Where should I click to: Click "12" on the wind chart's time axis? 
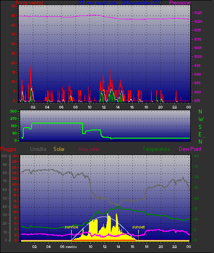tap(104, 107)
